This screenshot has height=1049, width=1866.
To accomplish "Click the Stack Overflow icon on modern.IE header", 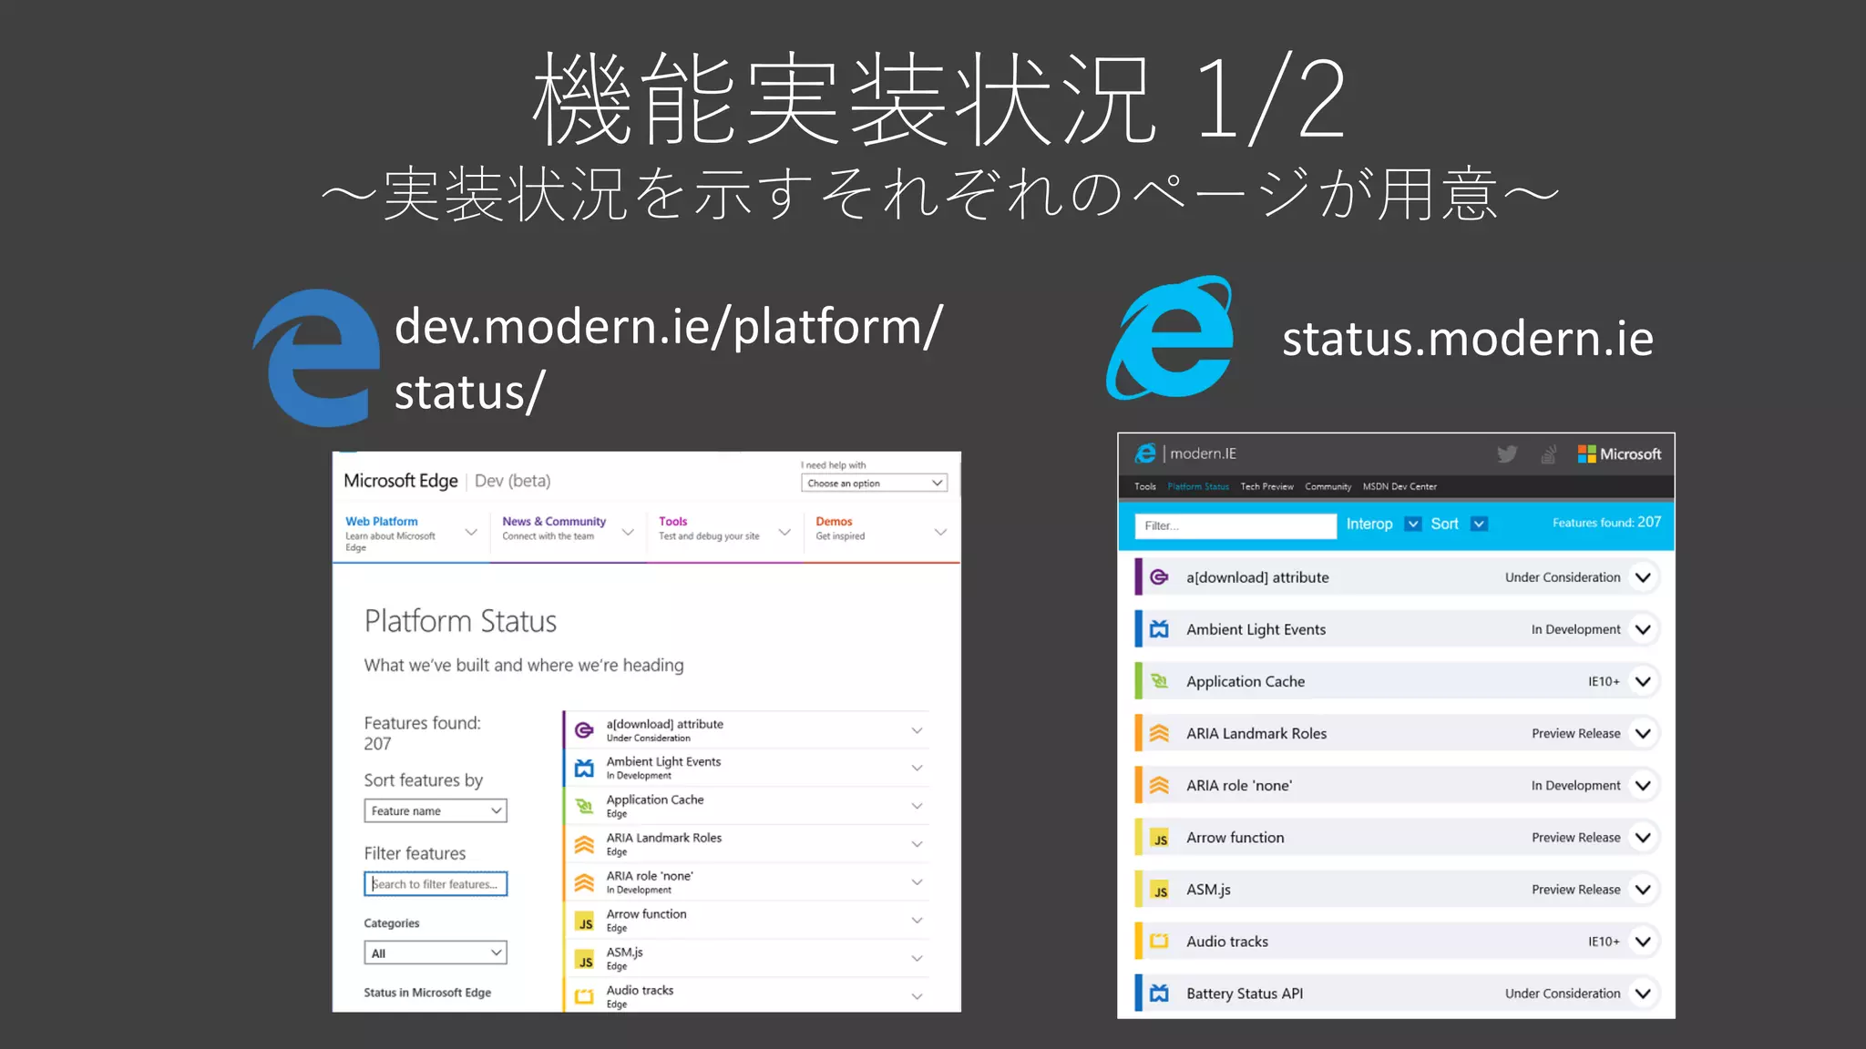I will click(1548, 453).
